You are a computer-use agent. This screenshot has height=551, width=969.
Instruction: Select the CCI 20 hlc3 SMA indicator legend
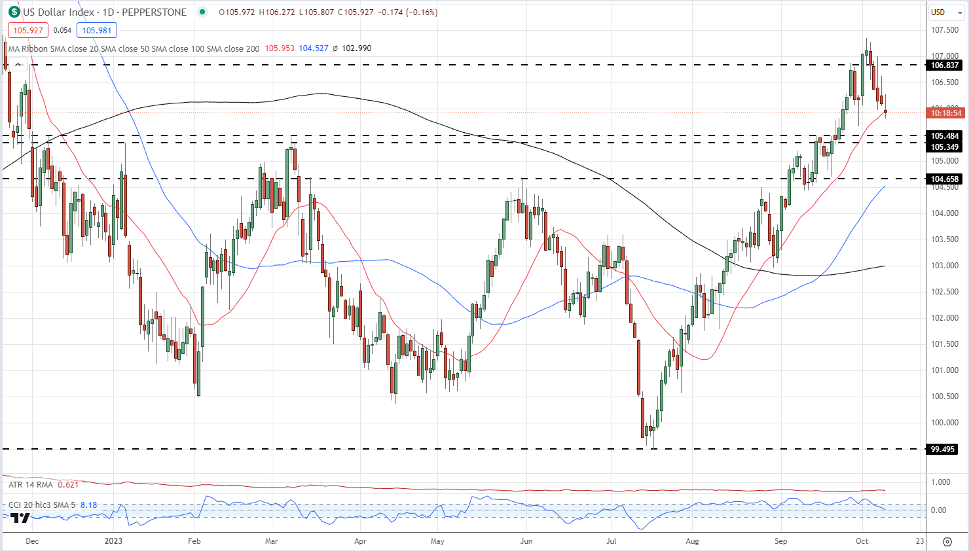point(41,505)
